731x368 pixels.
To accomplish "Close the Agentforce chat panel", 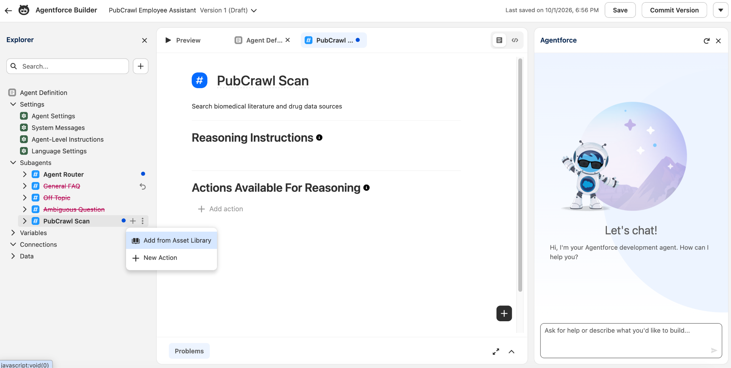I will click(x=719, y=41).
